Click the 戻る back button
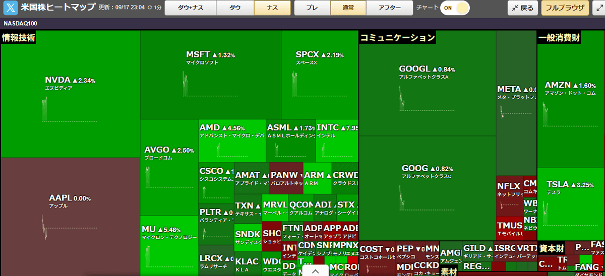Viewport: 605px width, 276px height. point(522,8)
